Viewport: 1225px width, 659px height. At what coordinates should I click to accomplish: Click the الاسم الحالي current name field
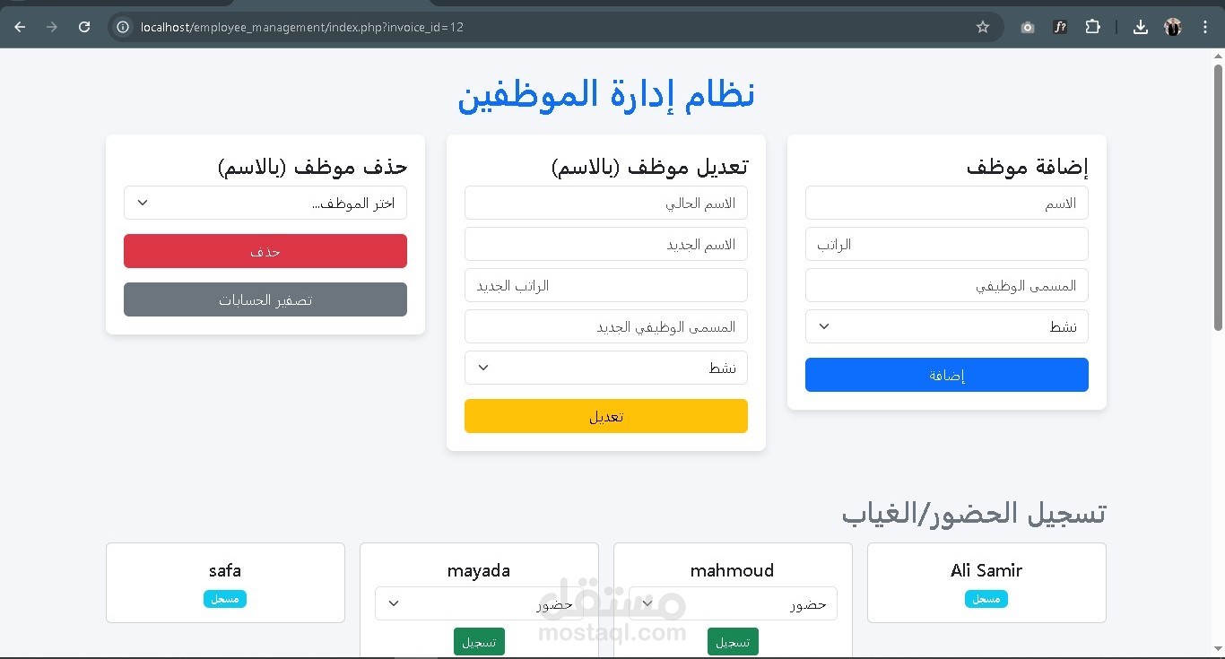[606, 203]
